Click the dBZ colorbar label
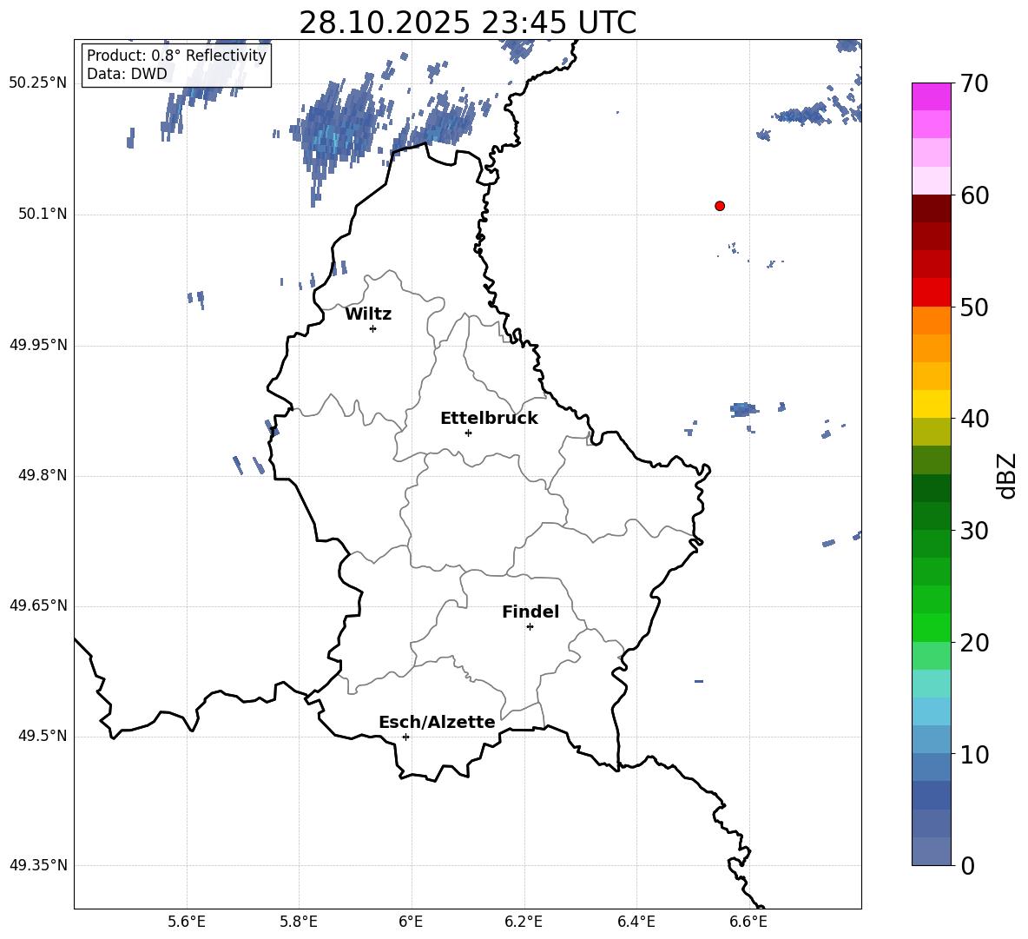 click(x=1007, y=475)
